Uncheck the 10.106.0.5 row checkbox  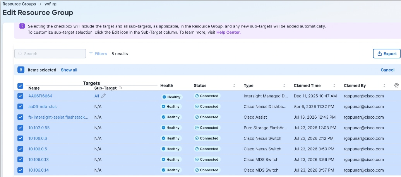pyautogui.click(x=20, y=149)
